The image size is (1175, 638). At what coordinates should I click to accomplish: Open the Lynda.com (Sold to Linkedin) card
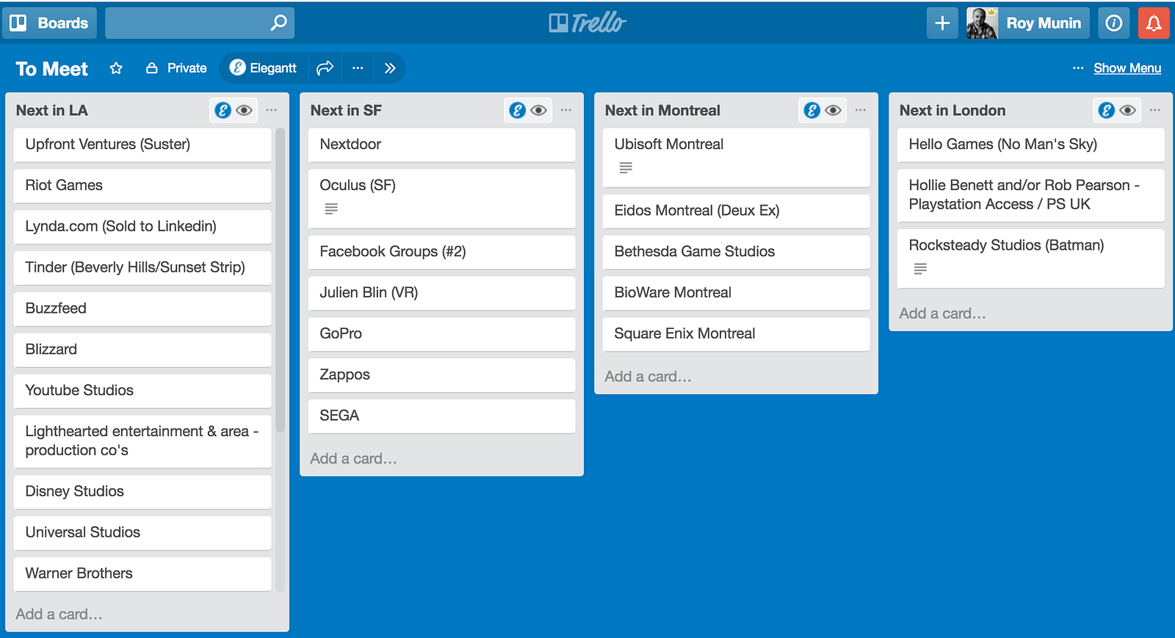(x=142, y=227)
